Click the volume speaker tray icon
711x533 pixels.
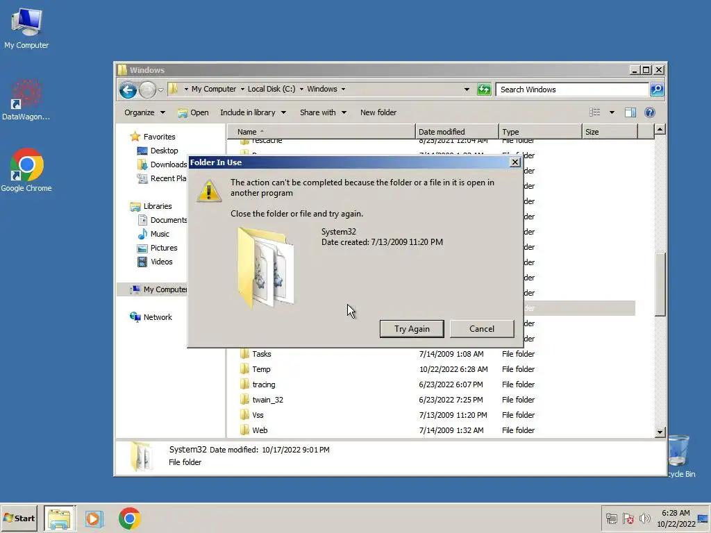(644, 518)
